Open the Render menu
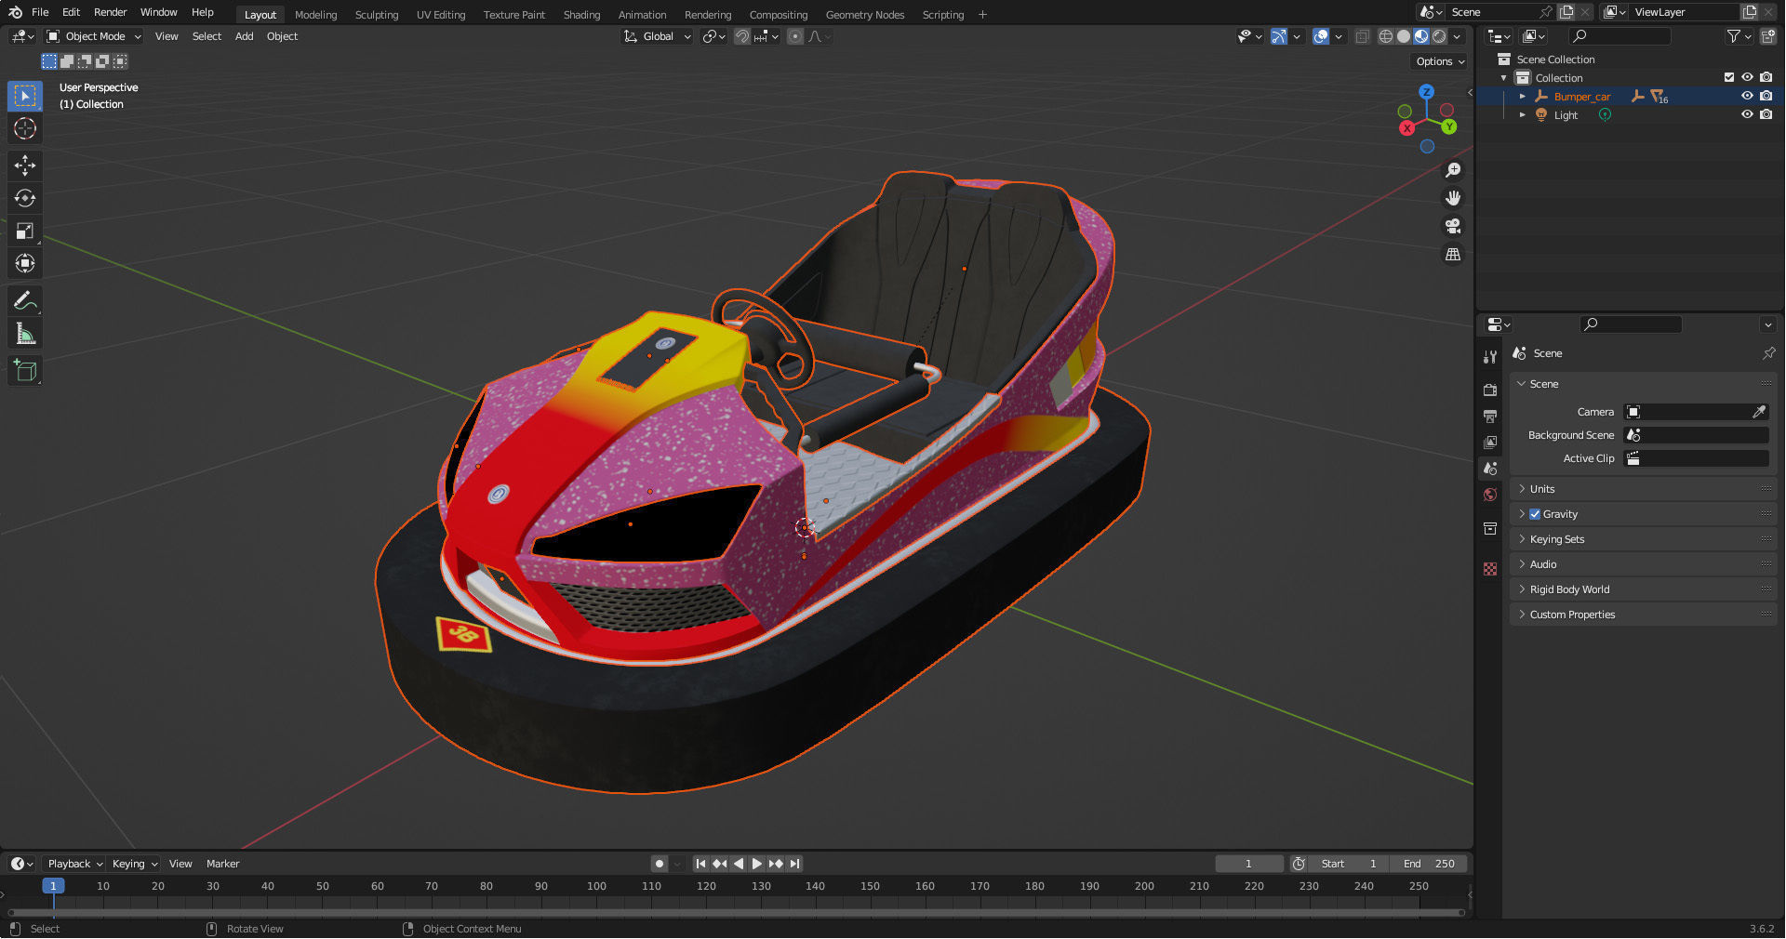The image size is (1786, 939). pos(110,12)
